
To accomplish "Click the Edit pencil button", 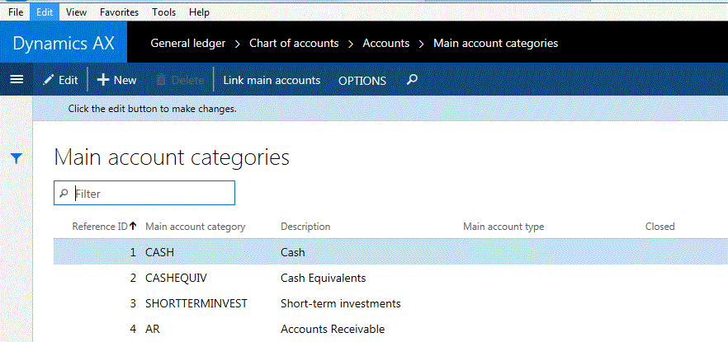I will point(60,80).
